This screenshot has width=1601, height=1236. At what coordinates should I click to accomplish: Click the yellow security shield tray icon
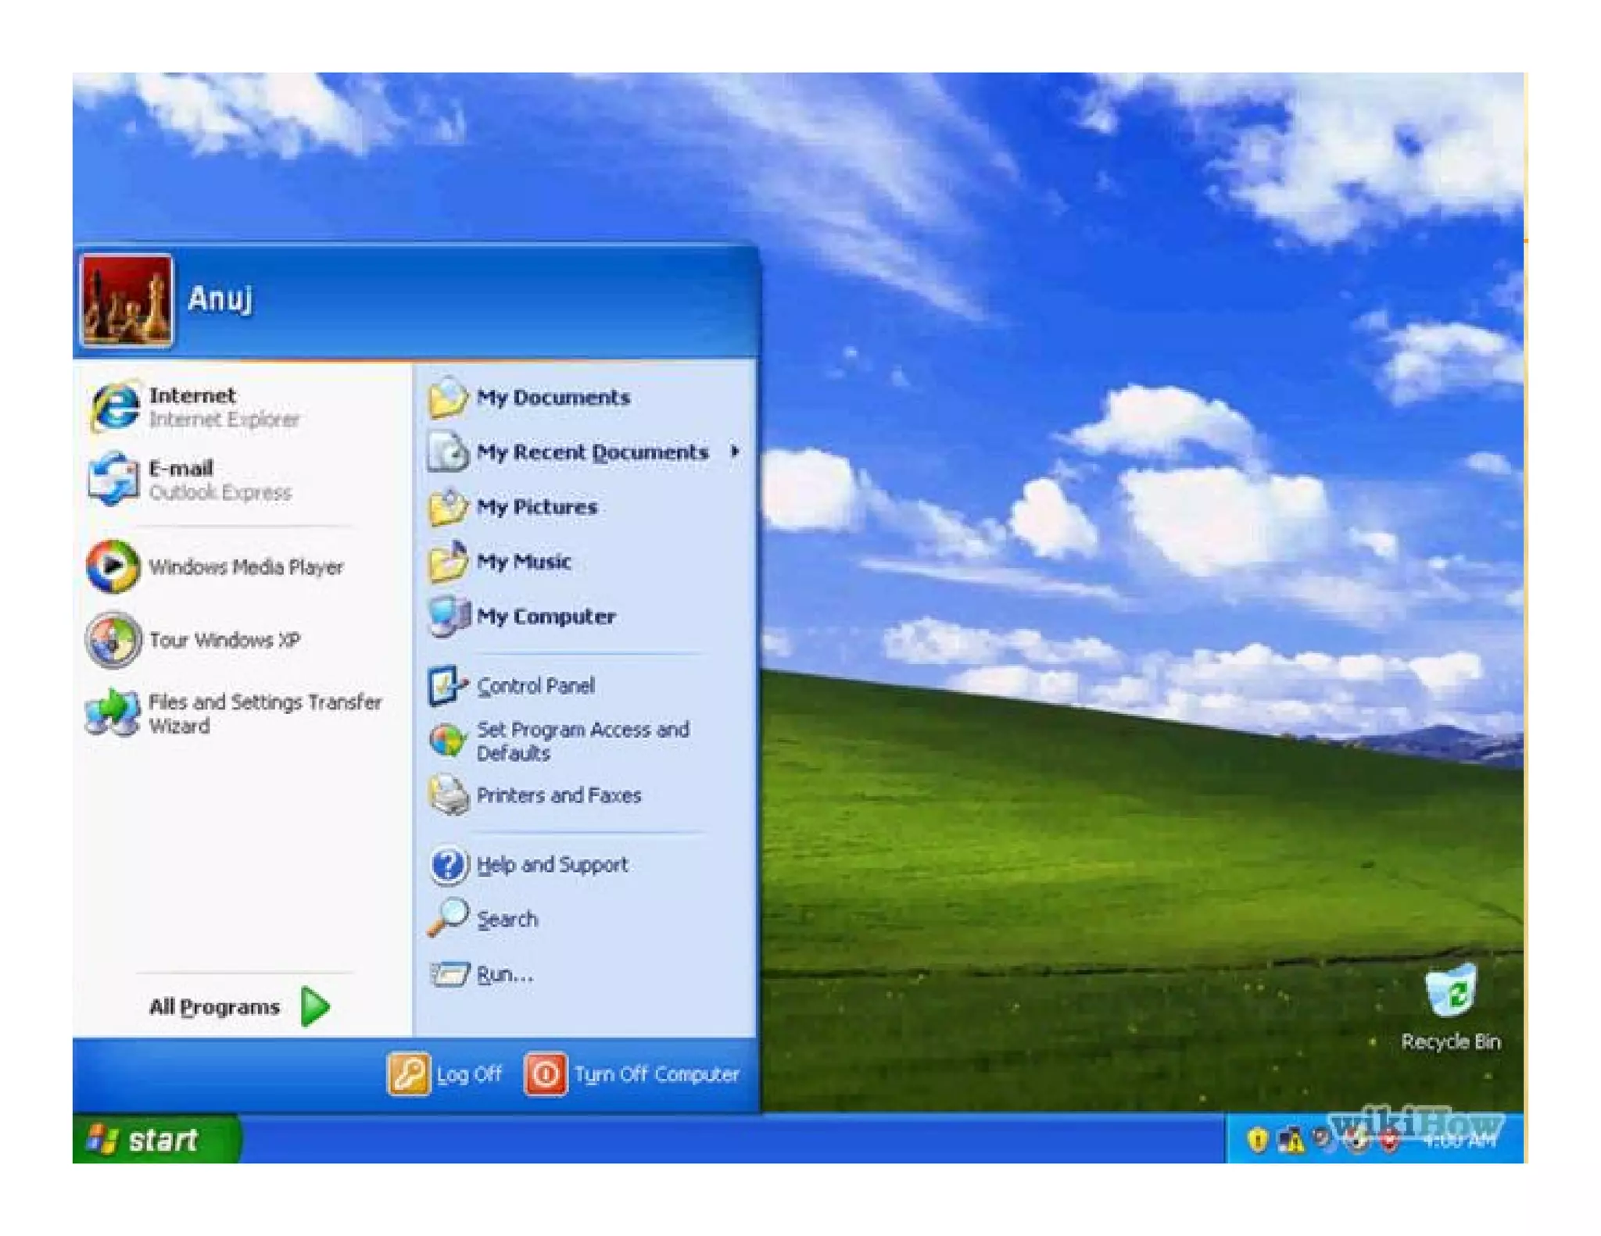[x=1256, y=1140]
